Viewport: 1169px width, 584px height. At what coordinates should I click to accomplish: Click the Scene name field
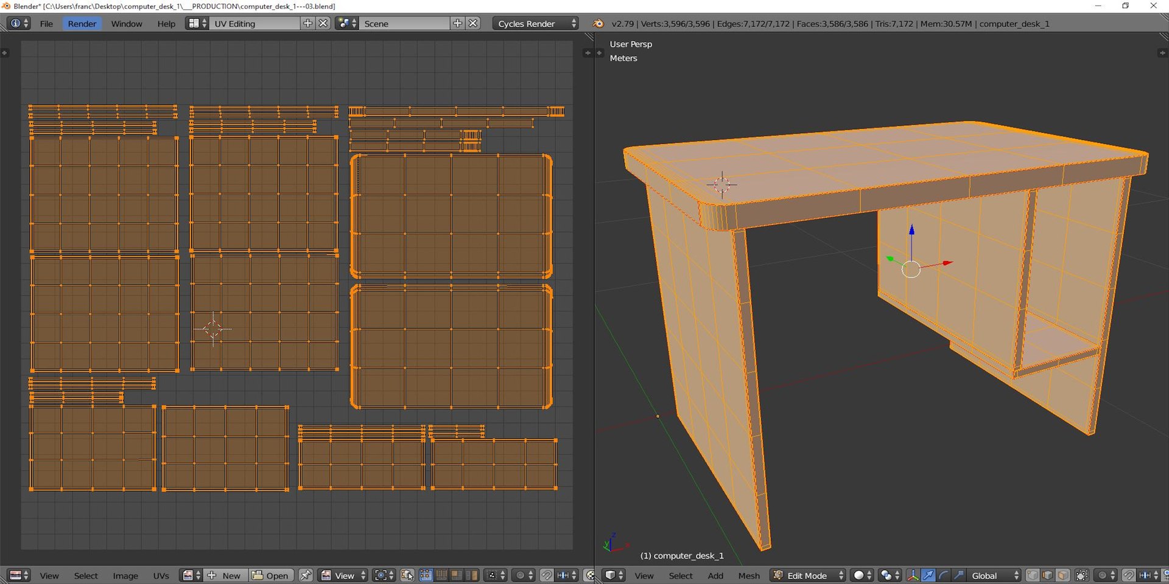pyautogui.click(x=404, y=23)
